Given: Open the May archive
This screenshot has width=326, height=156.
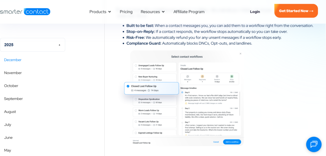Looking at the screenshot, I should click(8, 150).
